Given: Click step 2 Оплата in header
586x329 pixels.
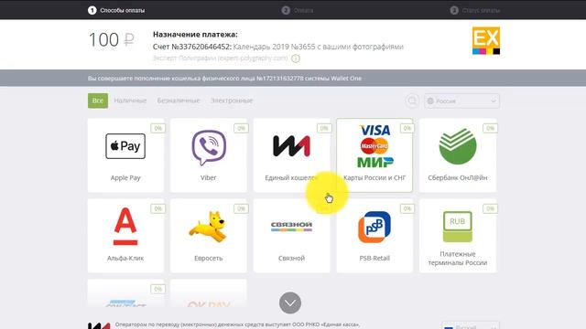Looking at the screenshot, I should pyautogui.click(x=298, y=10).
